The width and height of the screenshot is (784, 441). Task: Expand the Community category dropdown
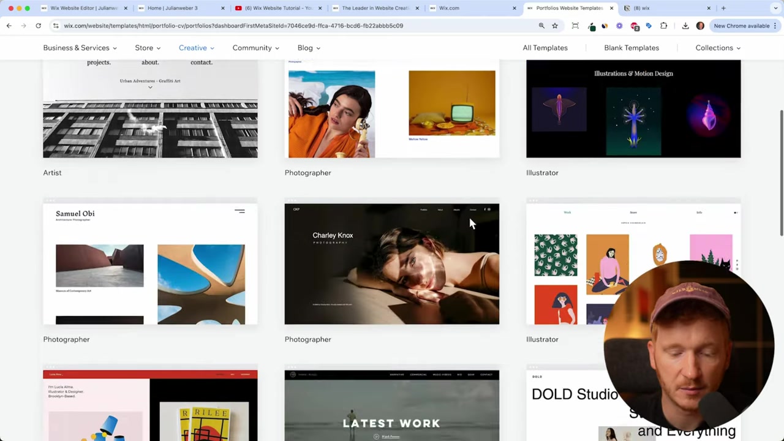click(x=255, y=48)
